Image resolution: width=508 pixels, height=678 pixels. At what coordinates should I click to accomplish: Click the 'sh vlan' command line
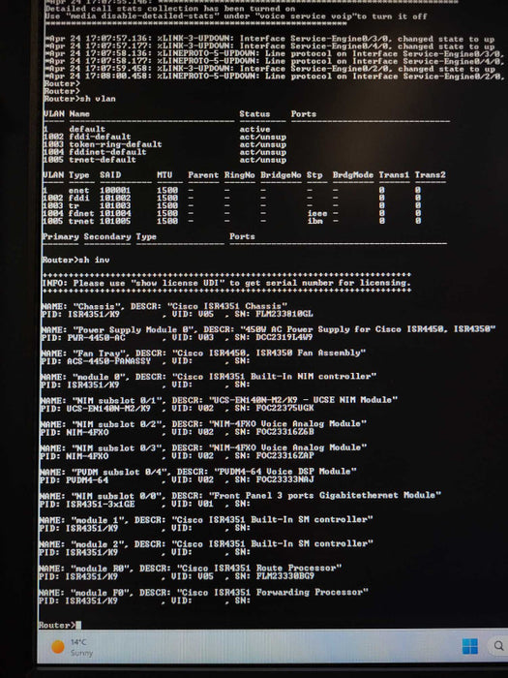point(80,99)
